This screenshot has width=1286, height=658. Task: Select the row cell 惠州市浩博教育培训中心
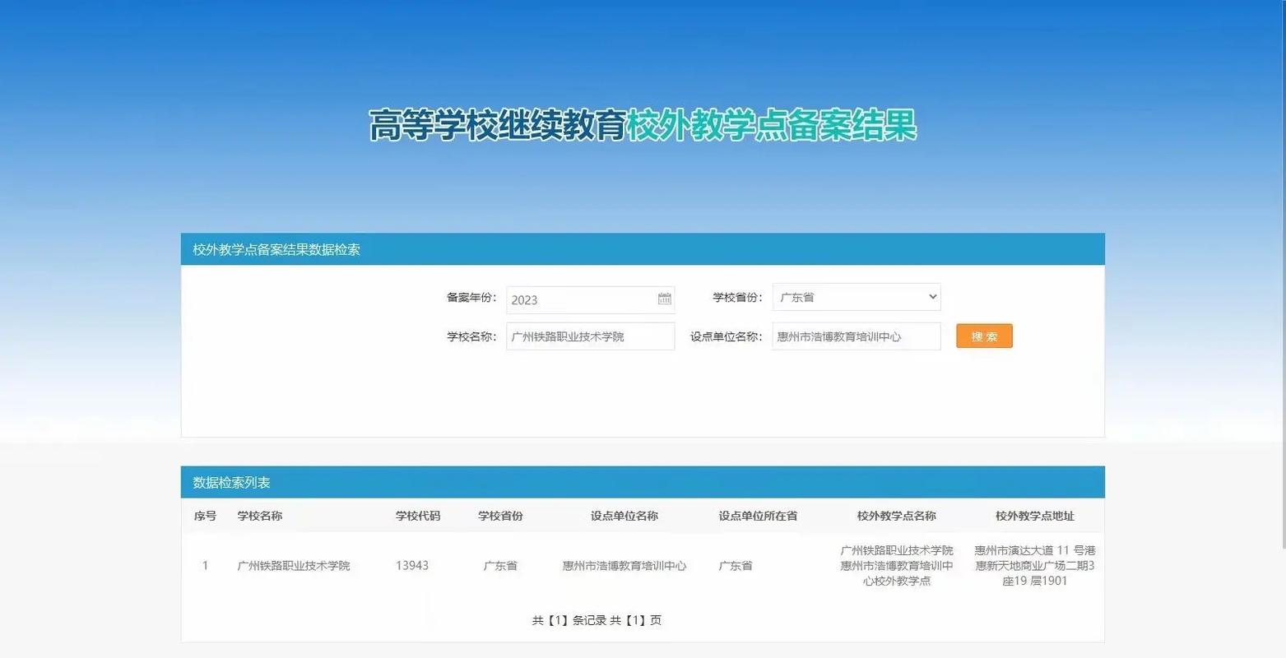tap(624, 566)
